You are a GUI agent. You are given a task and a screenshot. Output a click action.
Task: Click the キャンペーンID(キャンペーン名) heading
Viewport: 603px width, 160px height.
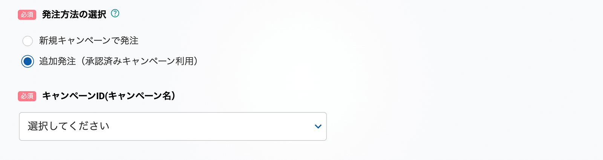pyautogui.click(x=109, y=96)
